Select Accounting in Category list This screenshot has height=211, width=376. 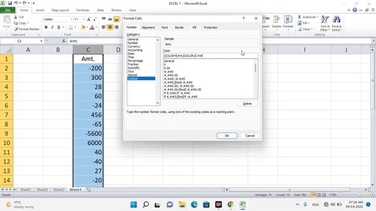tap(135, 50)
